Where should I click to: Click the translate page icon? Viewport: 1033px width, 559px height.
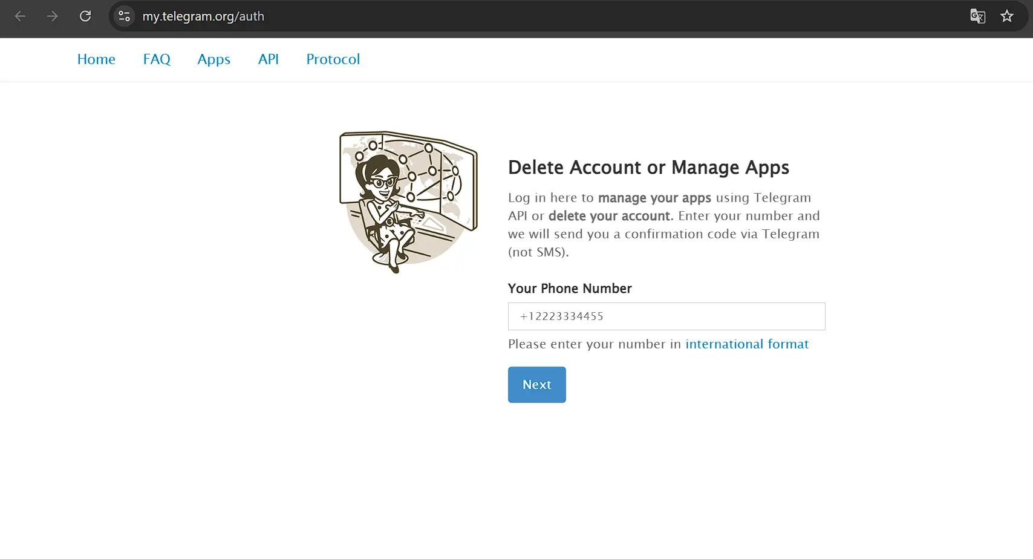tap(977, 16)
